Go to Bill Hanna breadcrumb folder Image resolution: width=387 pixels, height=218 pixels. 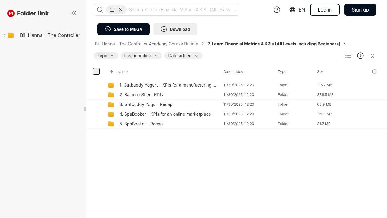[x=146, y=44]
